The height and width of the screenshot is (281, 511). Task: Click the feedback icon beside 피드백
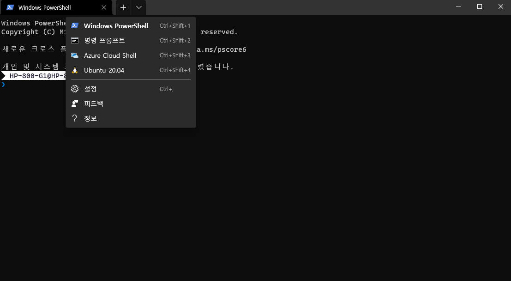tap(74, 103)
